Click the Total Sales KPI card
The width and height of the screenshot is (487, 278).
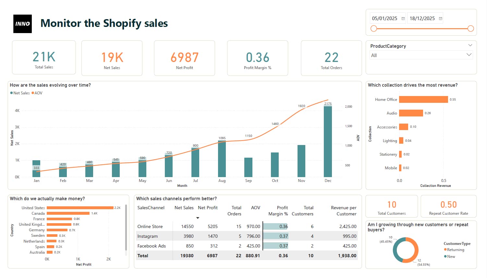point(44,57)
